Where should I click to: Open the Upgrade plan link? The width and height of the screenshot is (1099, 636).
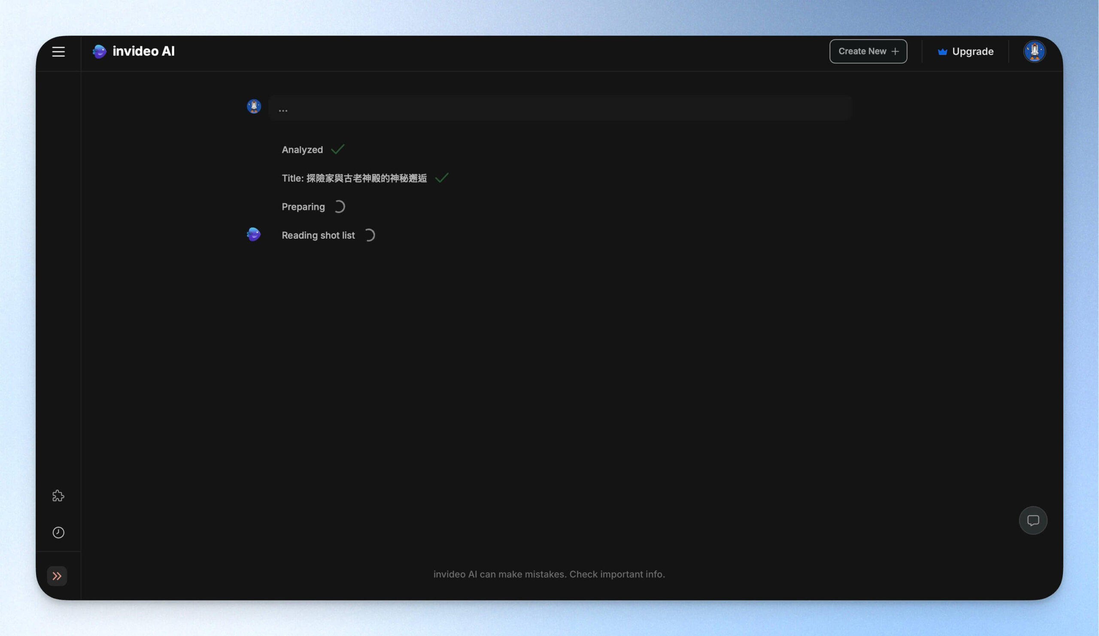click(972, 51)
